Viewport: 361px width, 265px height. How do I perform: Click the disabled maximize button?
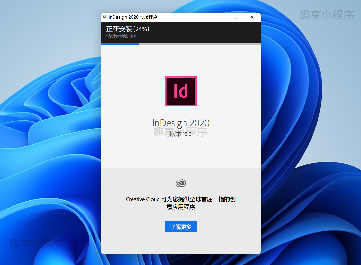(x=235, y=17)
